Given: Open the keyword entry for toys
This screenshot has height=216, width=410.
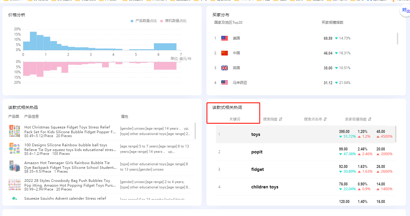Looking at the screenshot, I should tap(255, 134).
